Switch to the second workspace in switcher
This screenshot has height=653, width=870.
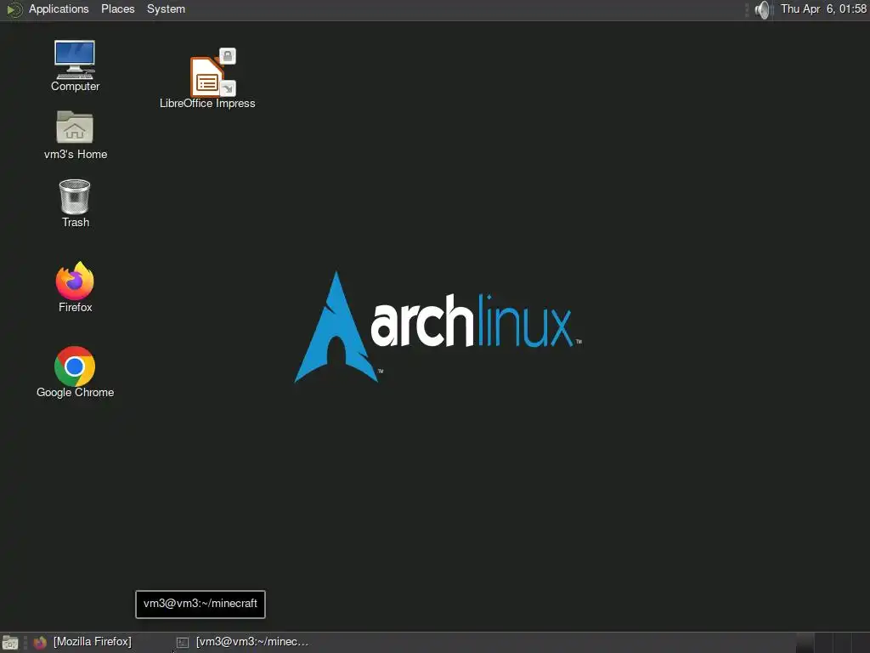click(x=822, y=643)
